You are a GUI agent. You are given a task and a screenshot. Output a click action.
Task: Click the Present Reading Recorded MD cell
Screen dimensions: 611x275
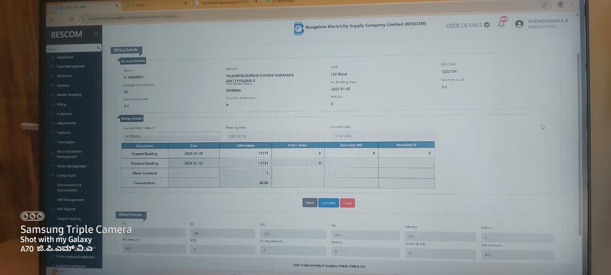pyautogui.click(x=351, y=153)
